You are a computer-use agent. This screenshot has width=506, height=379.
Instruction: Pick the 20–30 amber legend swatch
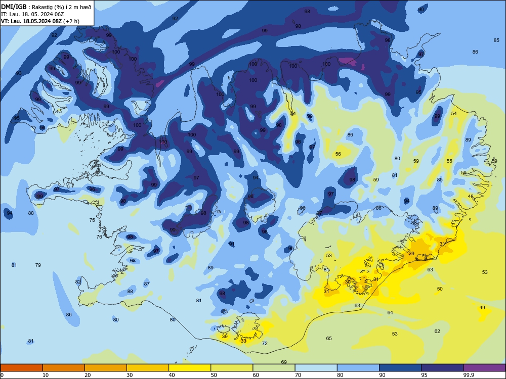click(x=106, y=368)
